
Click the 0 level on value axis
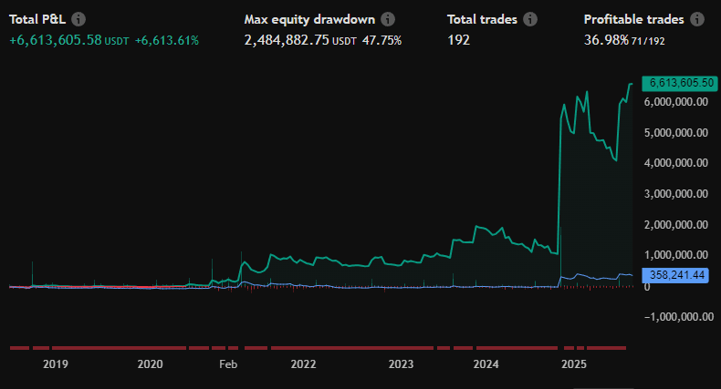click(x=646, y=286)
